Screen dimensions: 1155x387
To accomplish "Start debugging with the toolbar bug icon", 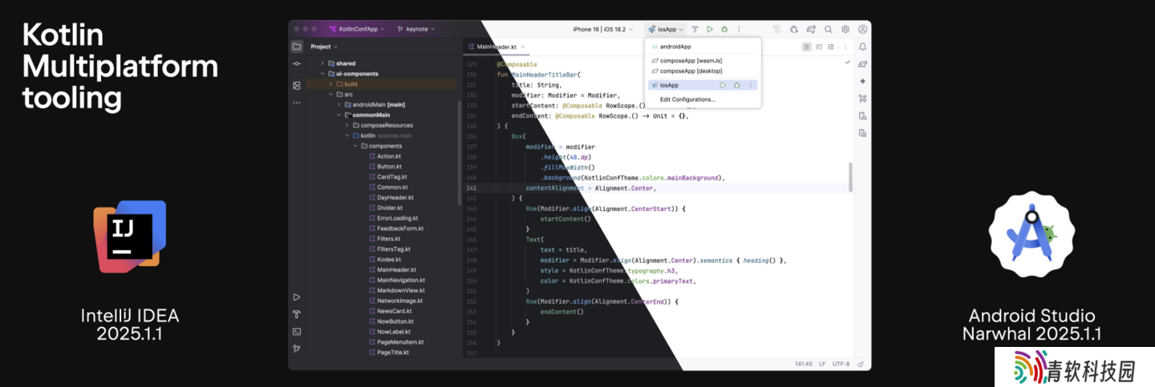I will tap(724, 30).
